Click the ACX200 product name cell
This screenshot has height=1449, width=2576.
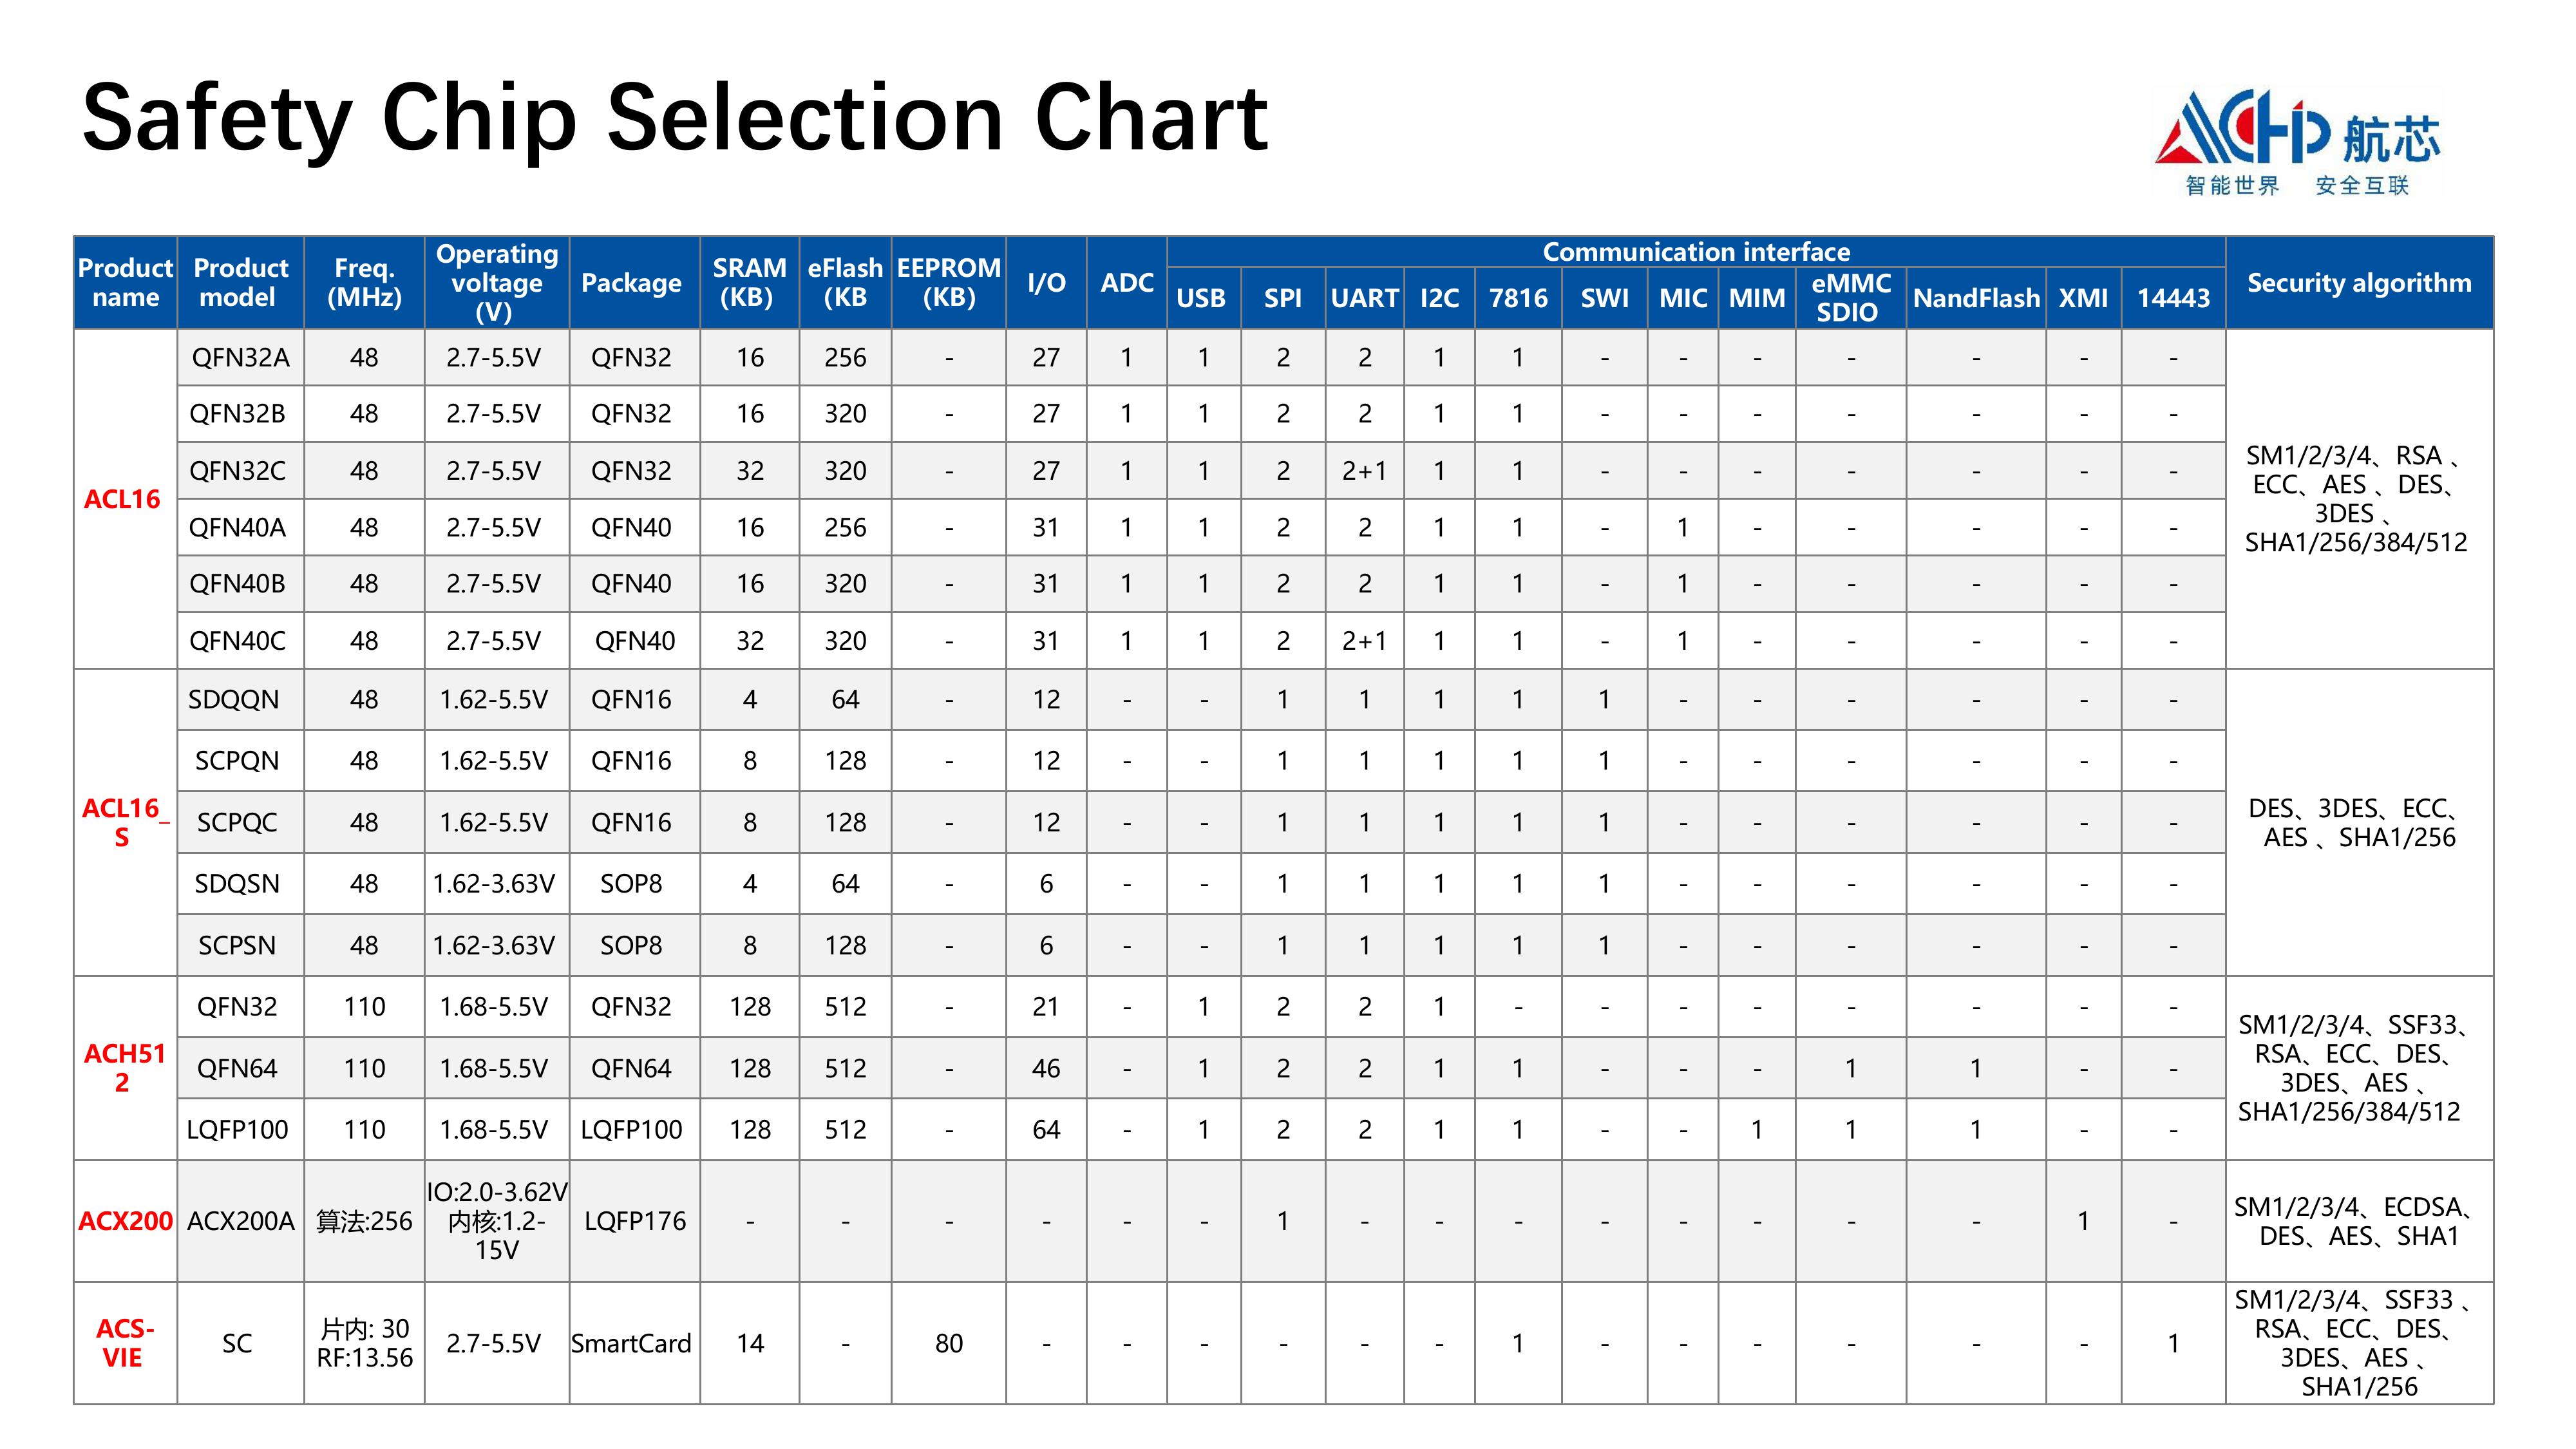pos(125,1221)
